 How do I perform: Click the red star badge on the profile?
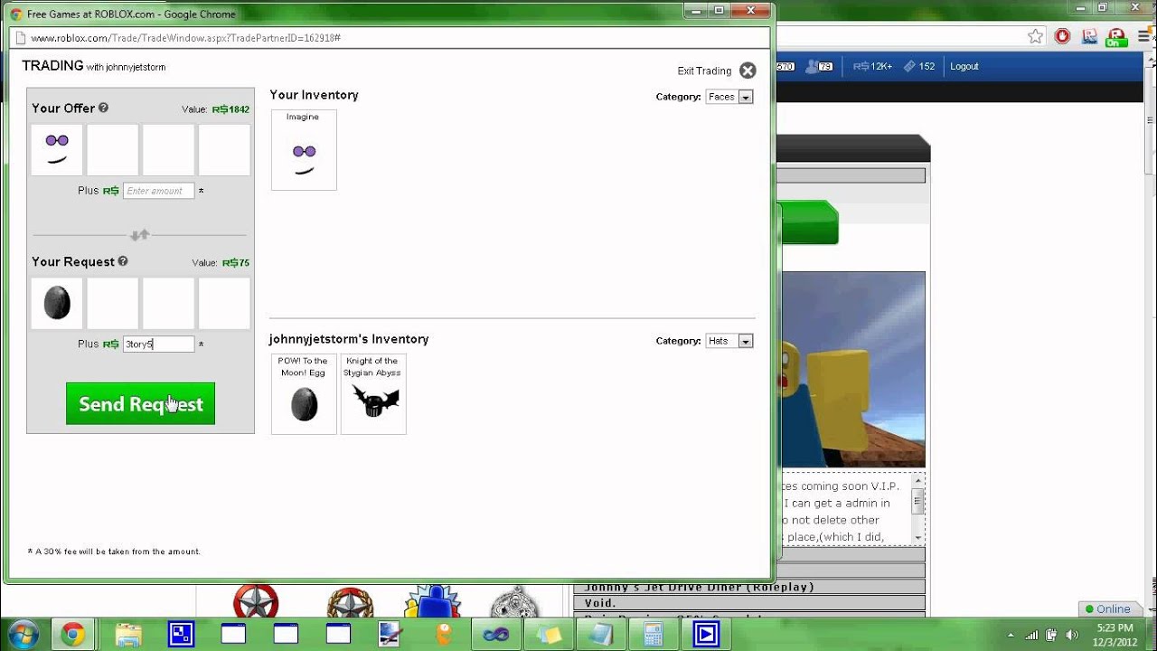(256, 602)
